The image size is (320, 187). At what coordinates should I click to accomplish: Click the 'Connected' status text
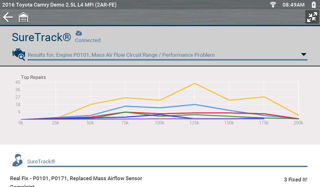(x=87, y=40)
